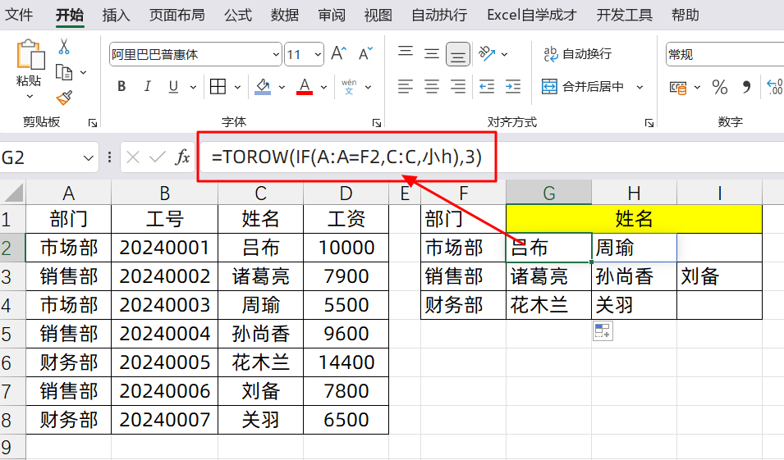Open the number format 常规 box
Viewport: 784px width, 460px height.
pos(725,54)
